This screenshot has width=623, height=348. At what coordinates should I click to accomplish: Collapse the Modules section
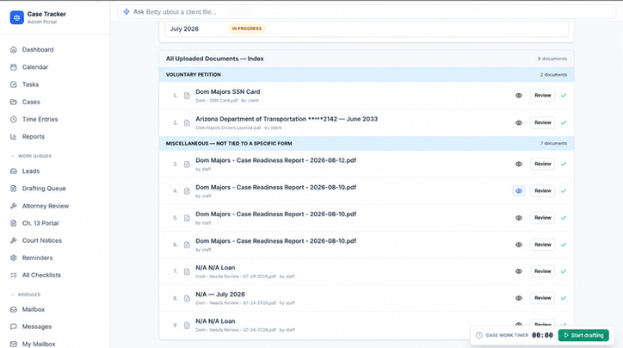click(x=26, y=295)
